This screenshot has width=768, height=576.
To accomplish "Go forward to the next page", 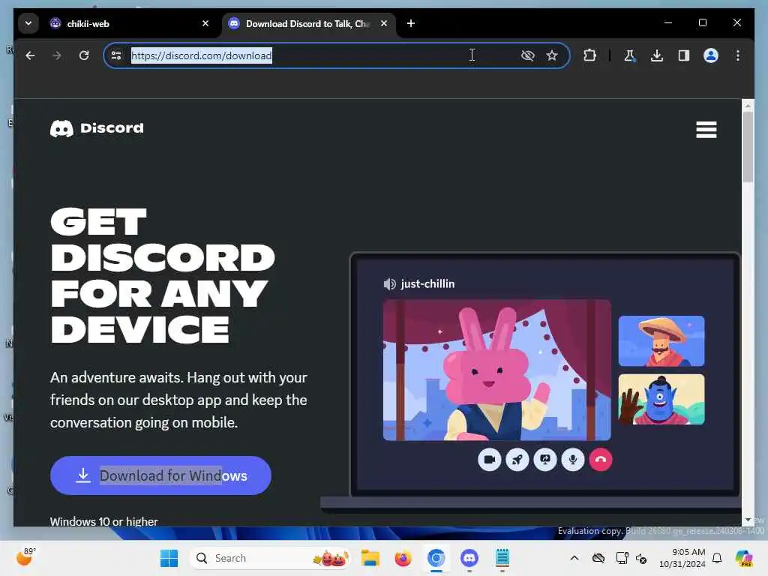I will [x=57, y=55].
